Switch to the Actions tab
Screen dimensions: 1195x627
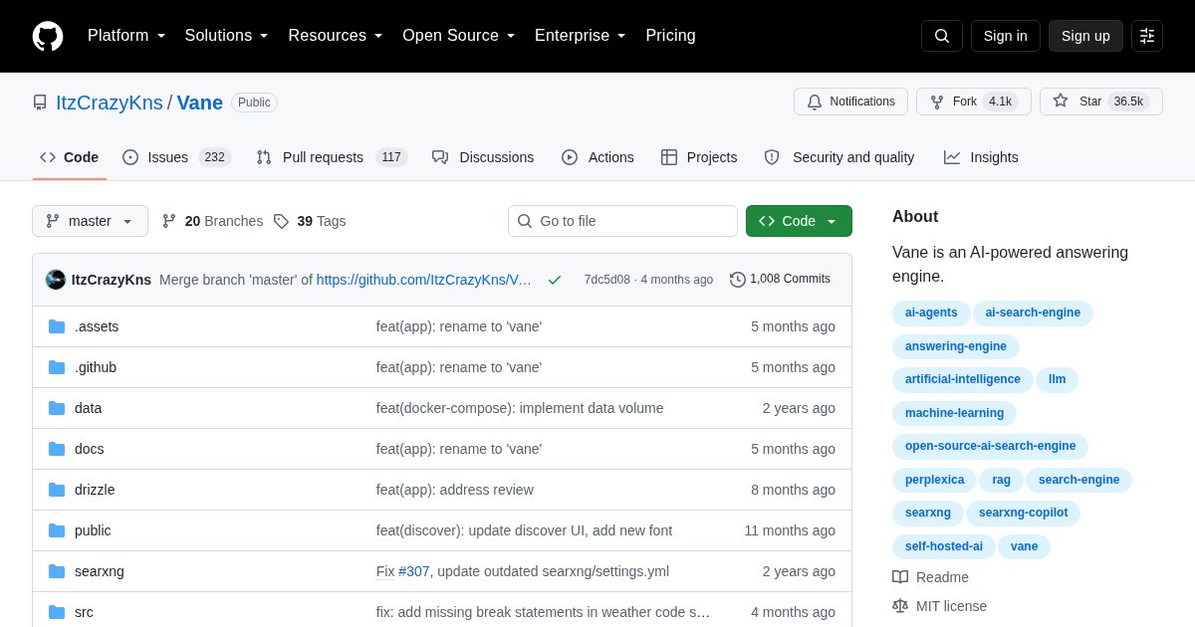click(597, 157)
